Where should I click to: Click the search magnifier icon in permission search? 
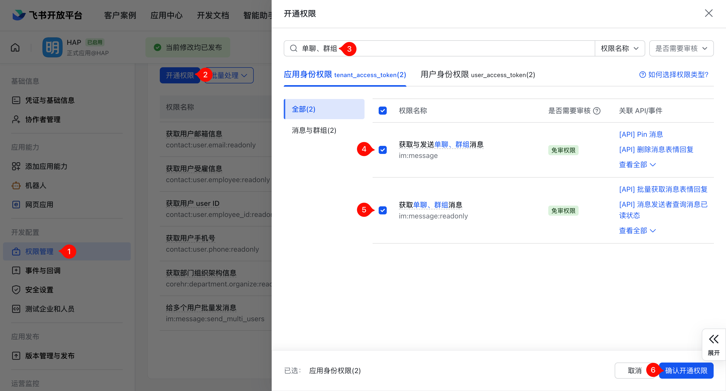(293, 48)
